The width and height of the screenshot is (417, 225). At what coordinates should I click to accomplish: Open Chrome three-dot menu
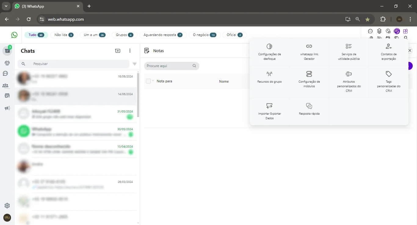pos(411,19)
